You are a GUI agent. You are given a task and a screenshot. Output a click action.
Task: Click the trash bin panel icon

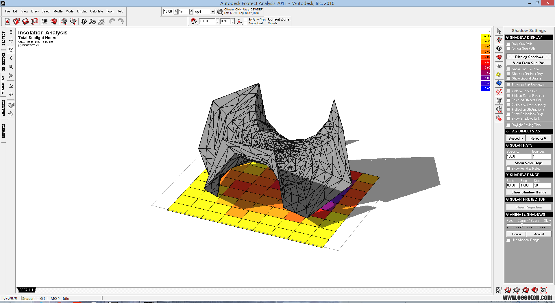[x=499, y=101]
